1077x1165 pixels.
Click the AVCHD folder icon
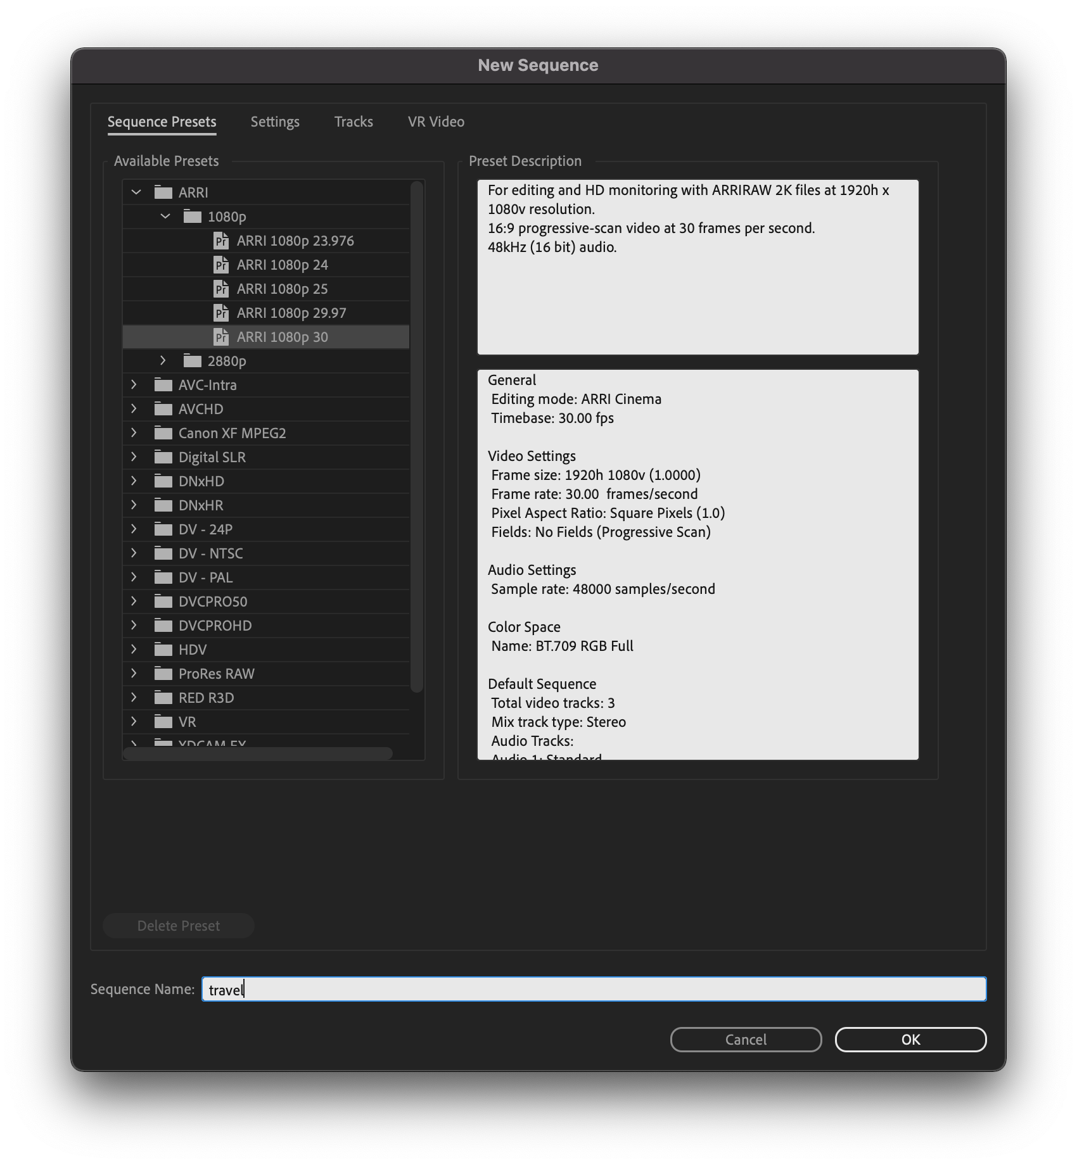pyautogui.click(x=163, y=409)
